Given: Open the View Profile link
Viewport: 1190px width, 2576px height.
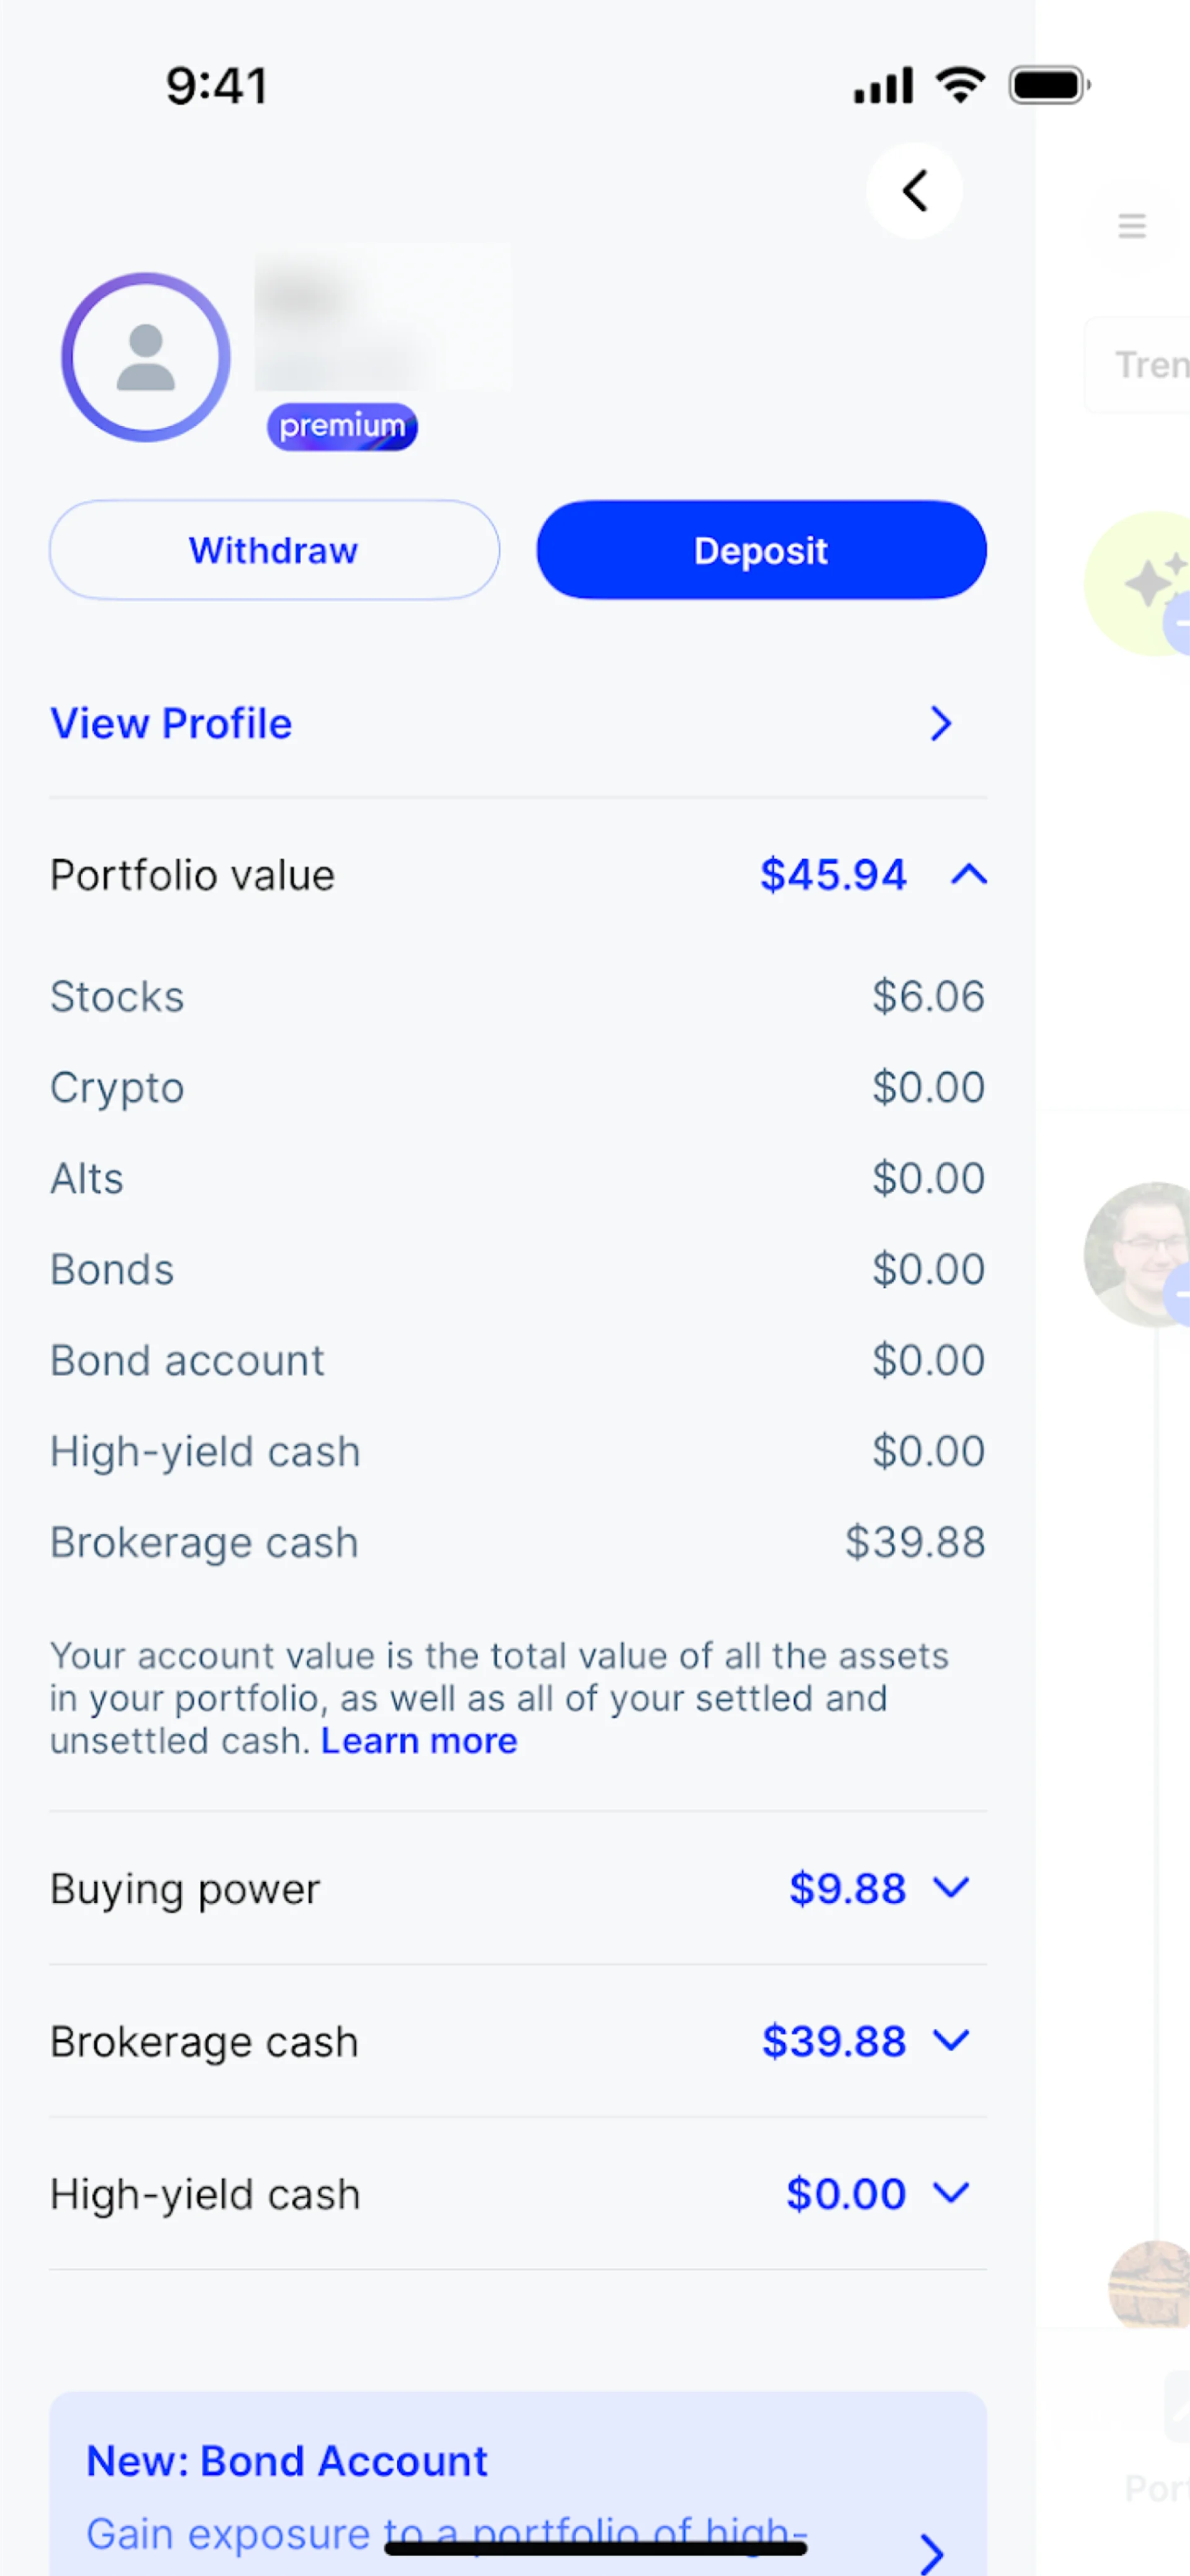Looking at the screenshot, I should click(172, 724).
